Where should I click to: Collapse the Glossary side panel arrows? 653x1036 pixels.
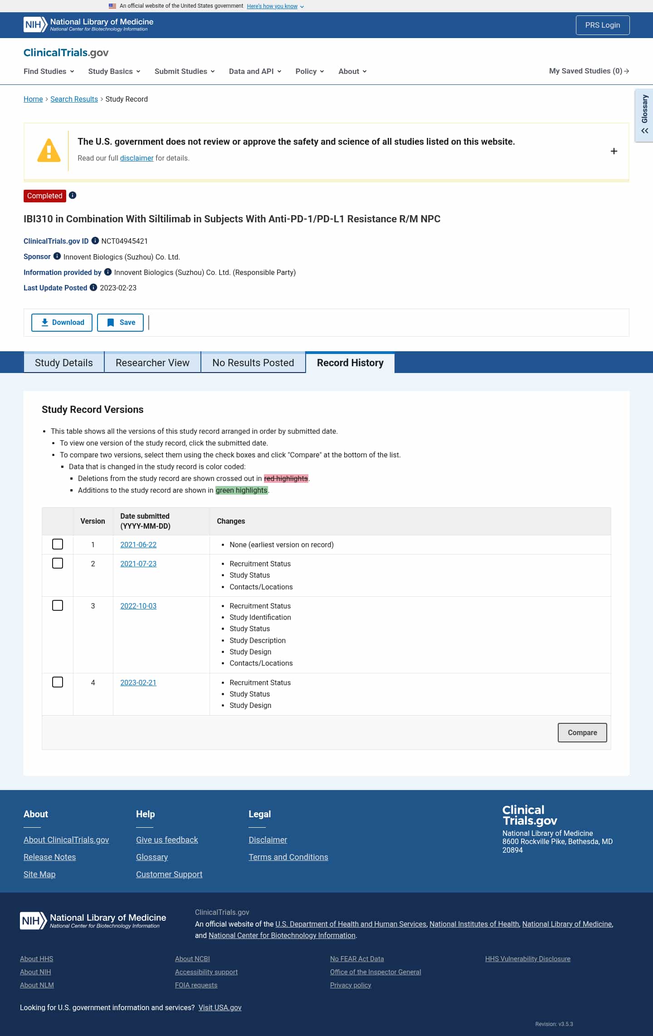click(644, 131)
